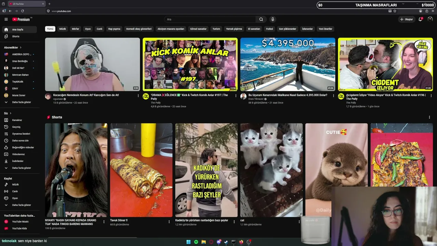
Task: Open options for the Enes Yılmazer video
Action: pos(334,96)
